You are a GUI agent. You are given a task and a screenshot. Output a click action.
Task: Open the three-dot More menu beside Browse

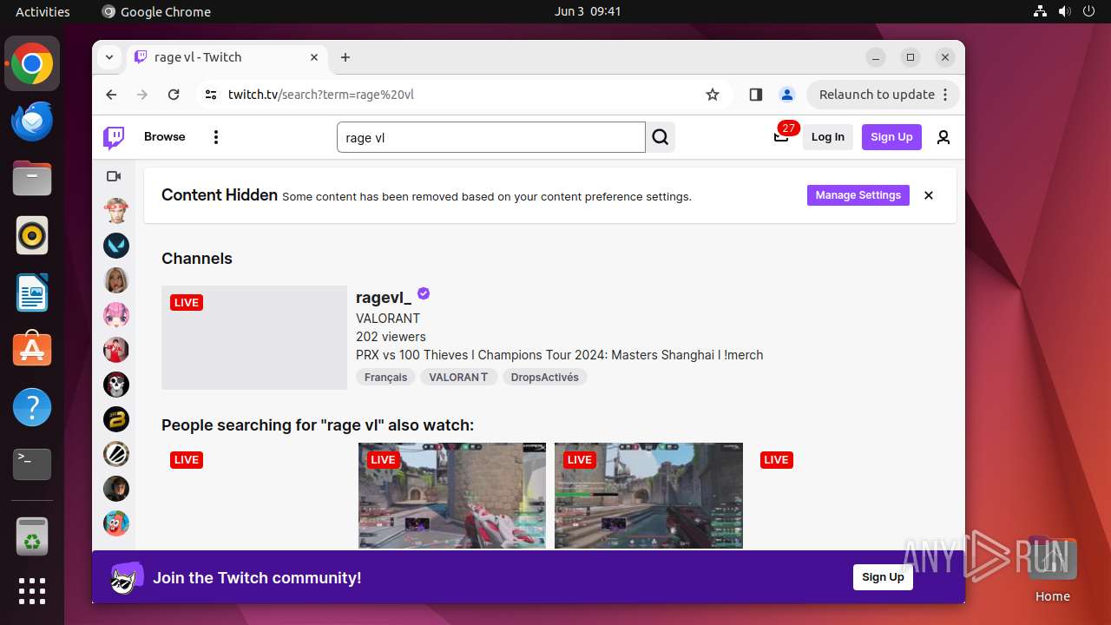(216, 137)
